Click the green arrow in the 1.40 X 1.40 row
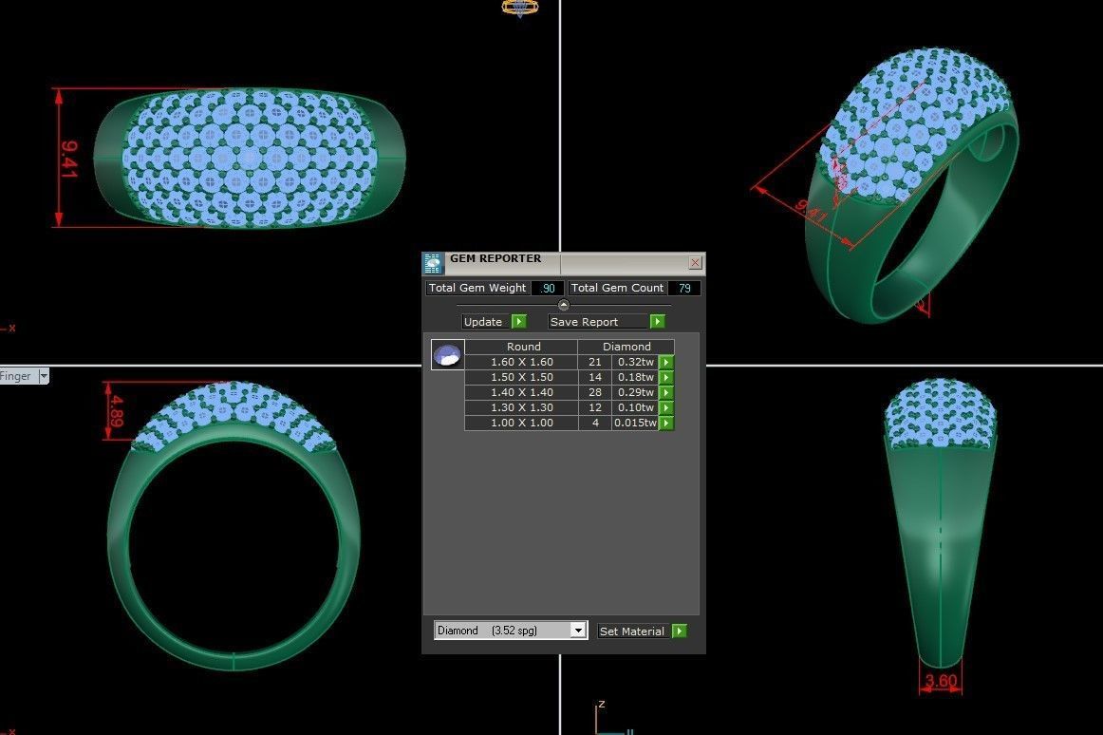Image resolution: width=1103 pixels, height=735 pixels. pyautogui.click(x=666, y=392)
